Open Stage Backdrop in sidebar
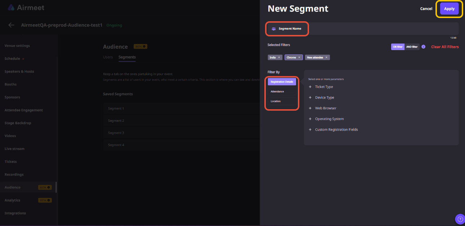The width and height of the screenshot is (465, 226). (x=18, y=123)
